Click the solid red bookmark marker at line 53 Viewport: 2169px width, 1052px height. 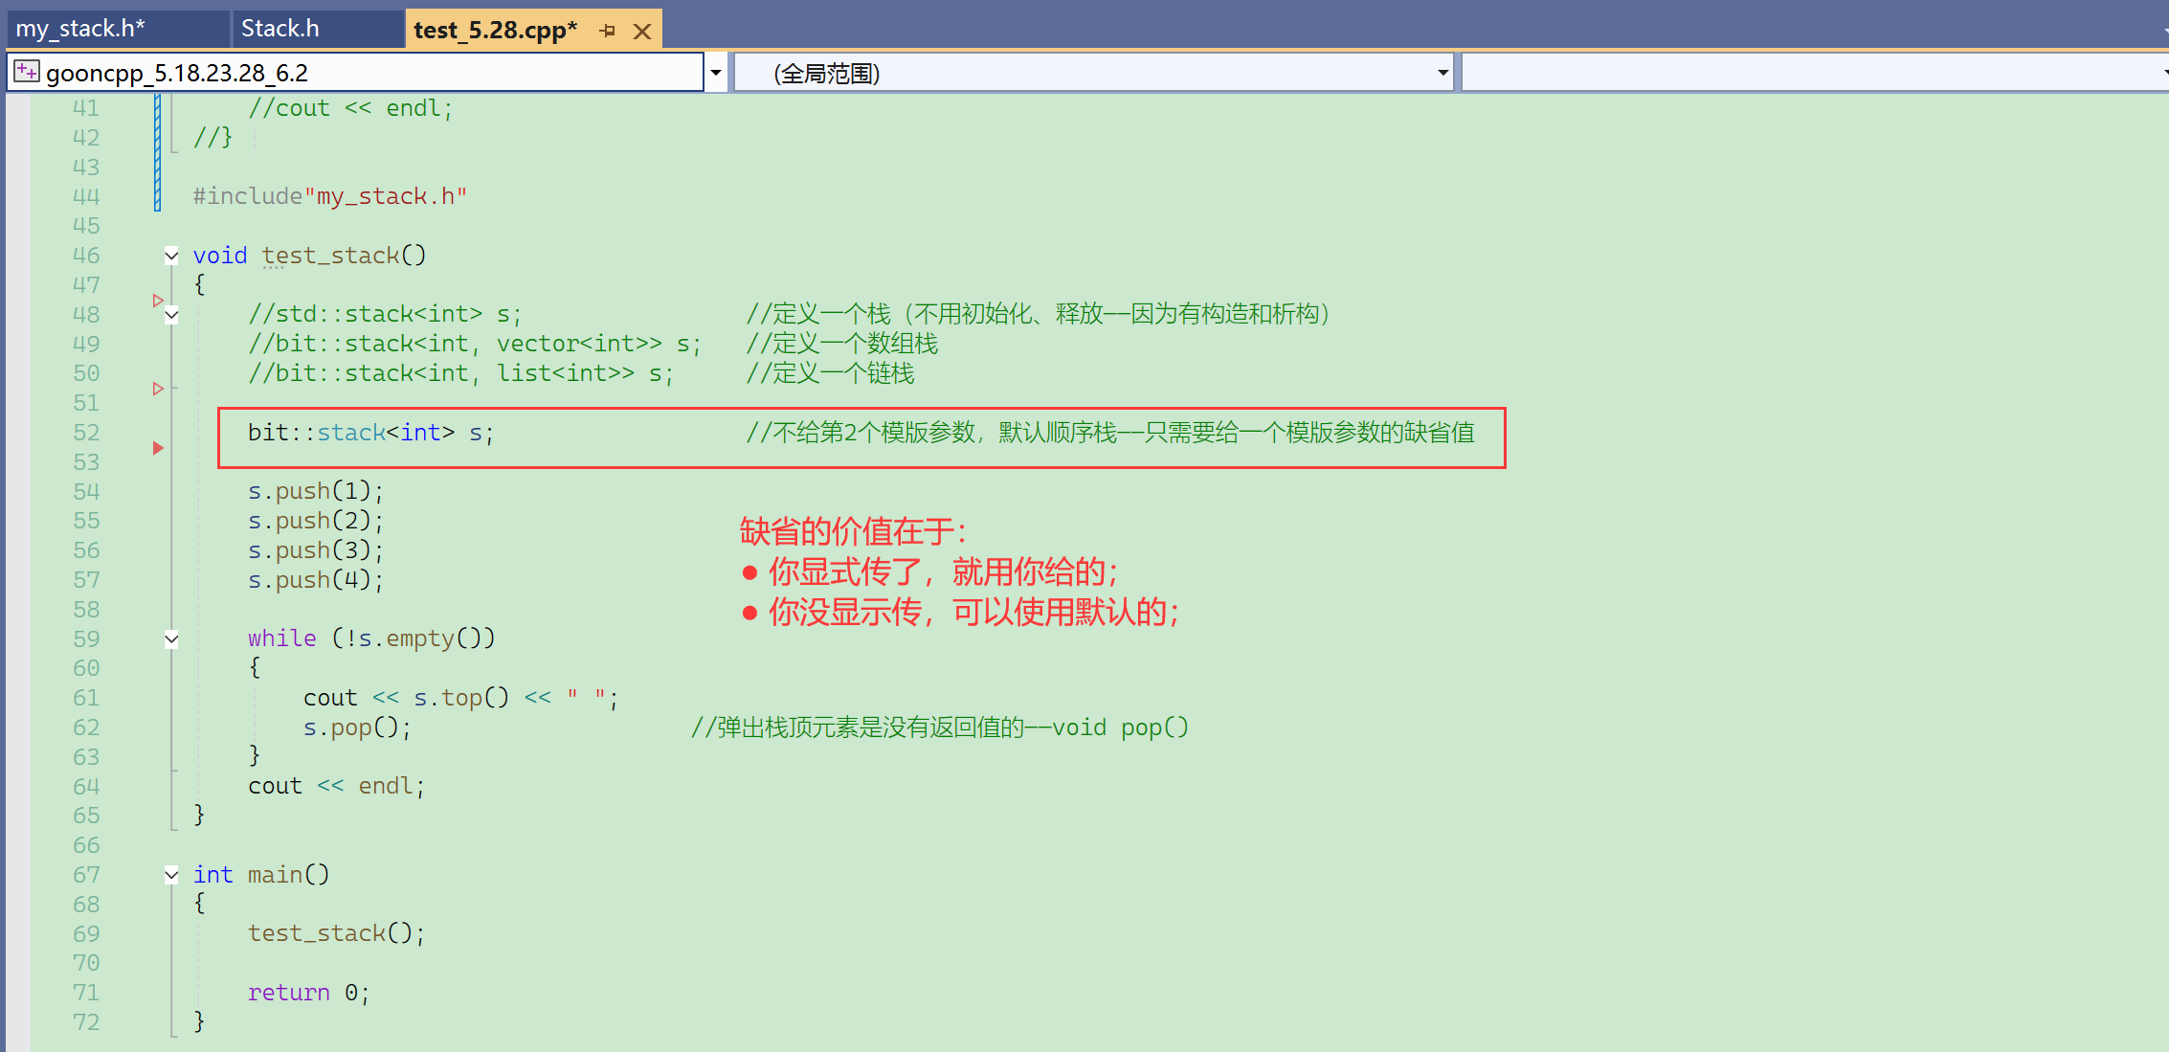[x=158, y=448]
